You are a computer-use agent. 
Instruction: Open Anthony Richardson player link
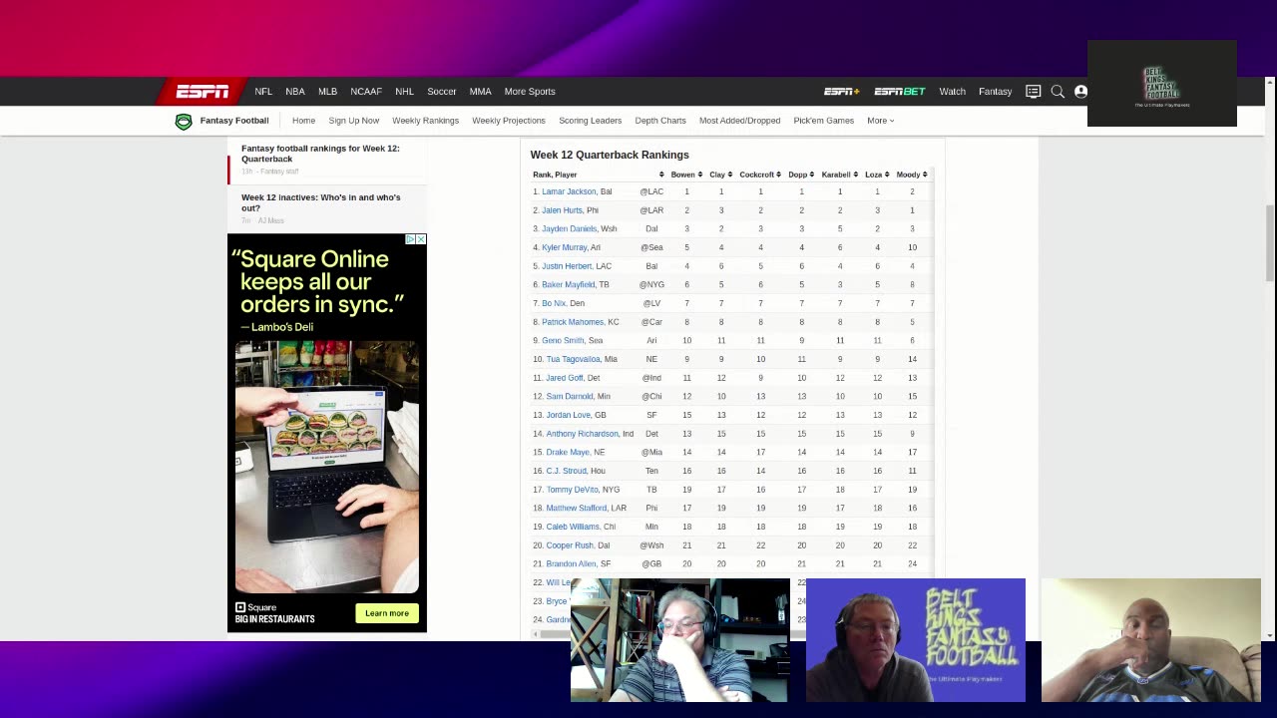point(582,434)
